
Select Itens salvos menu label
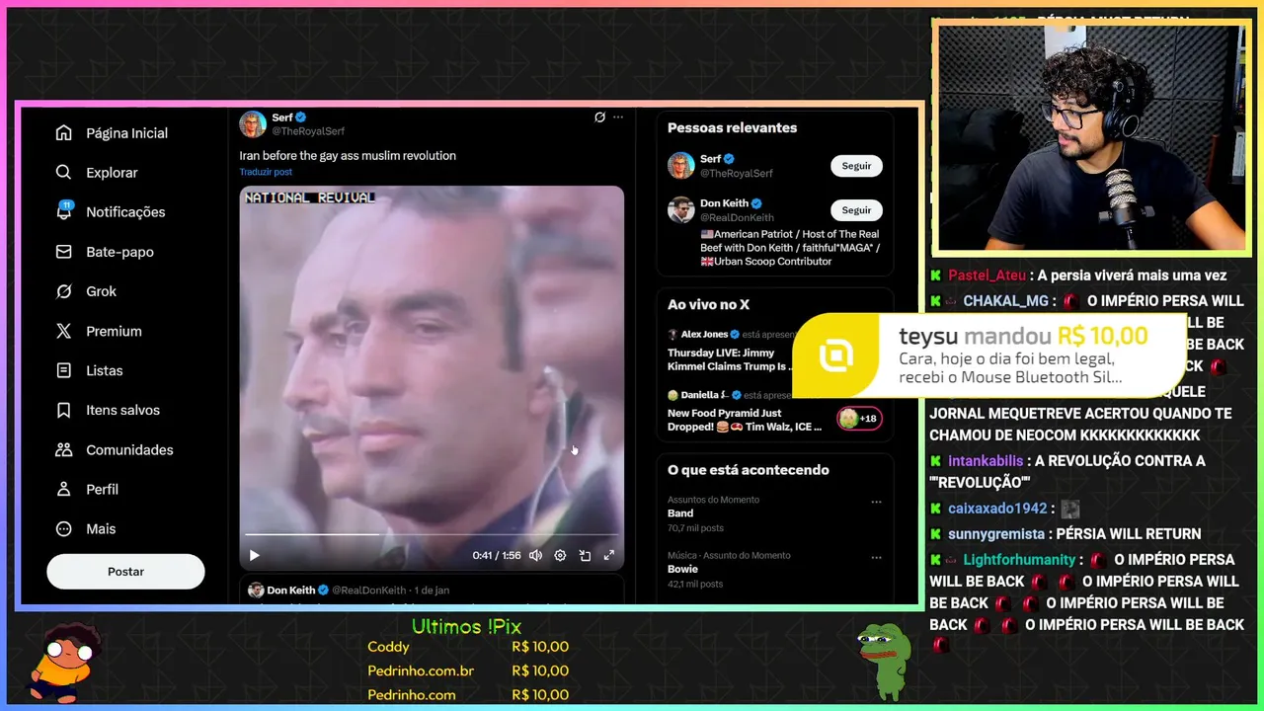coord(122,410)
